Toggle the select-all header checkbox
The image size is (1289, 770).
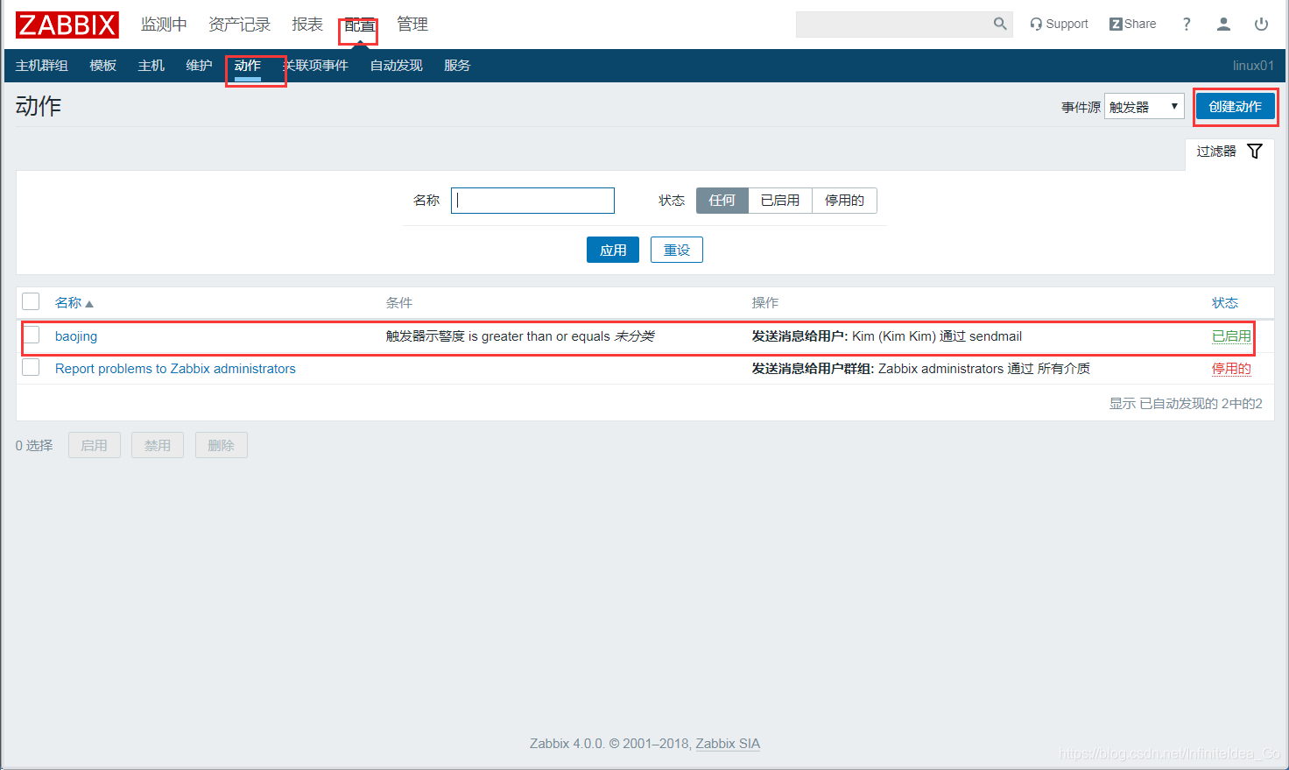[x=31, y=301]
